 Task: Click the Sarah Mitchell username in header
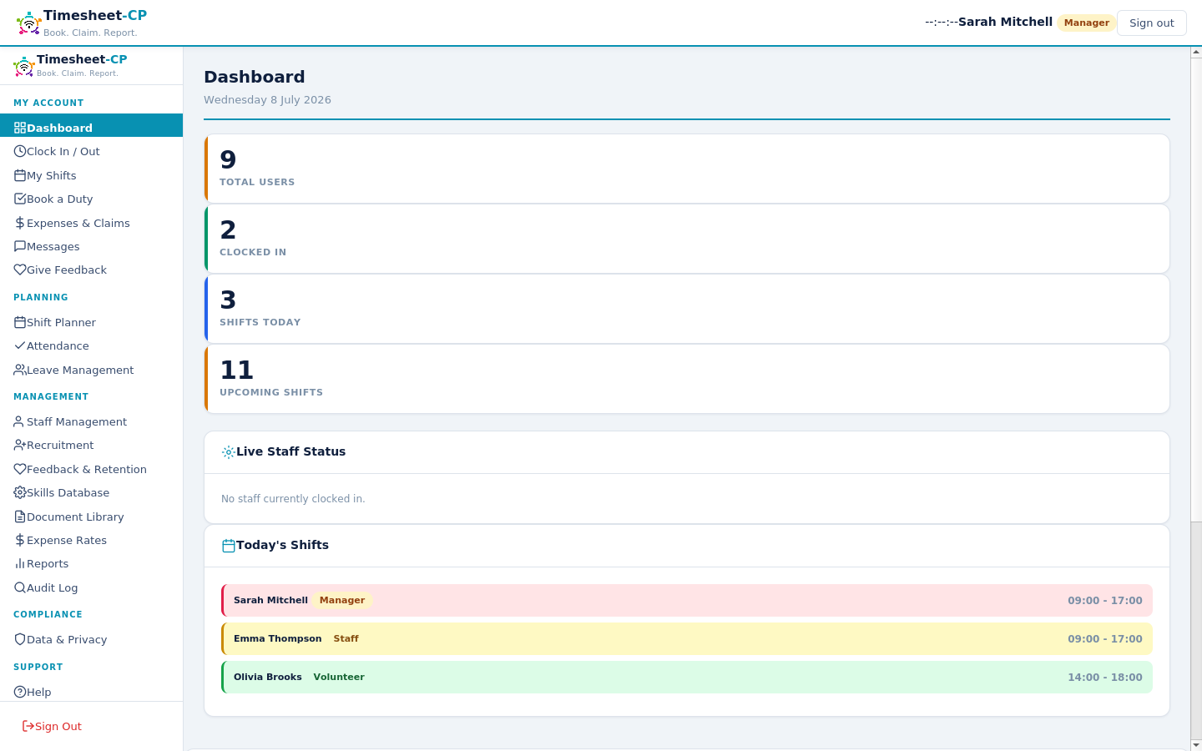pyautogui.click(x=1005, y=22)
